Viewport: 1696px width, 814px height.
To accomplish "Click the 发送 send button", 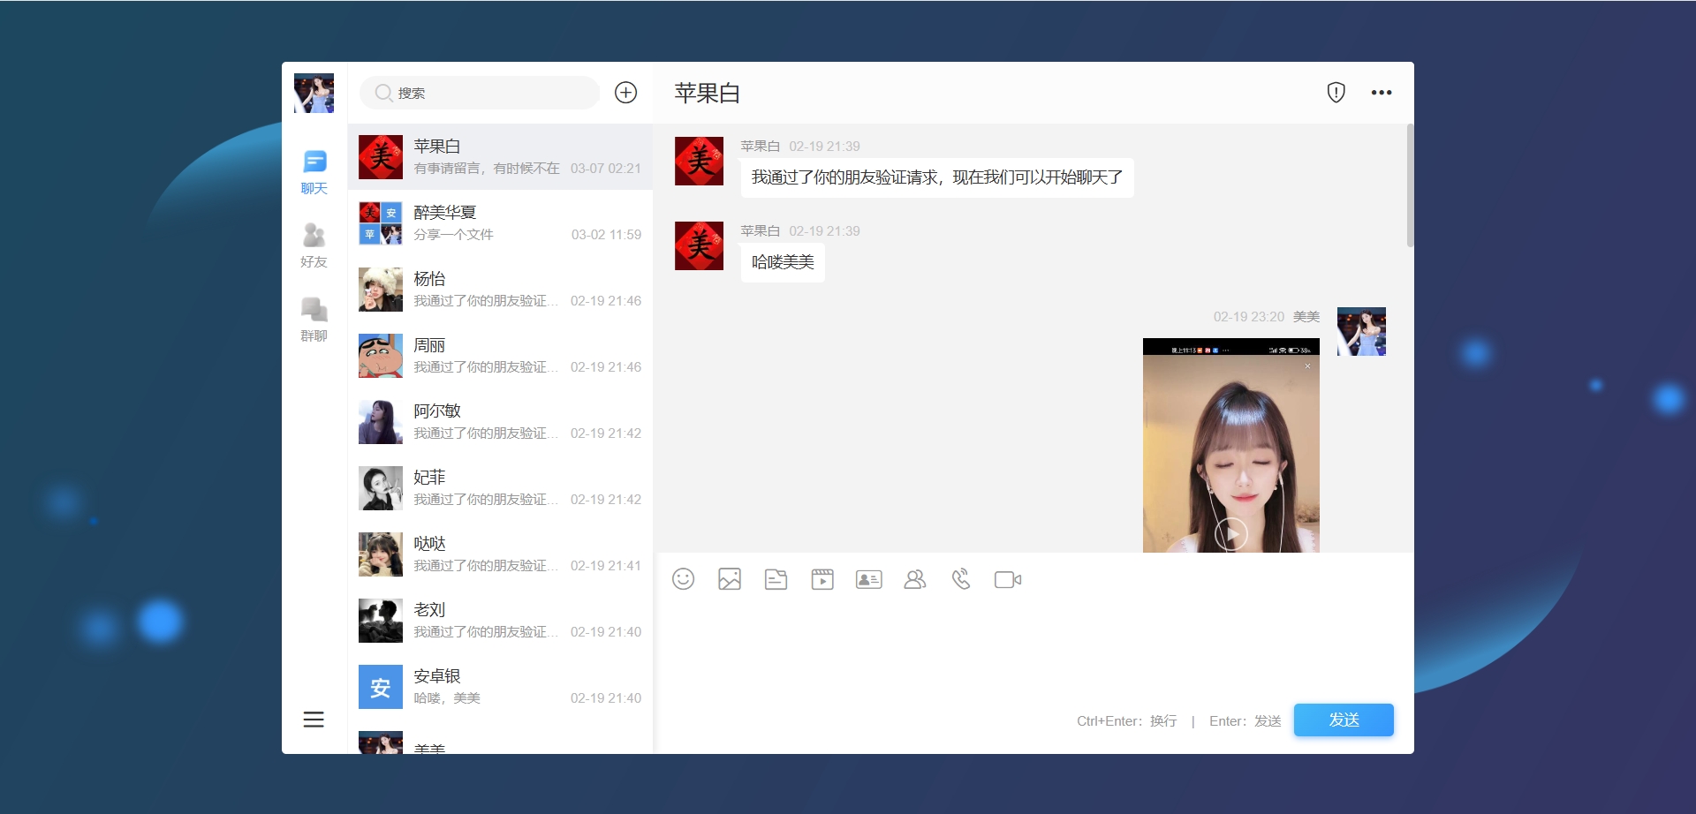I will point(1343,720).
